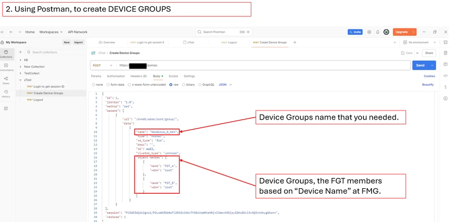
Task: Open the Params tab
Action: coord(96,76)
